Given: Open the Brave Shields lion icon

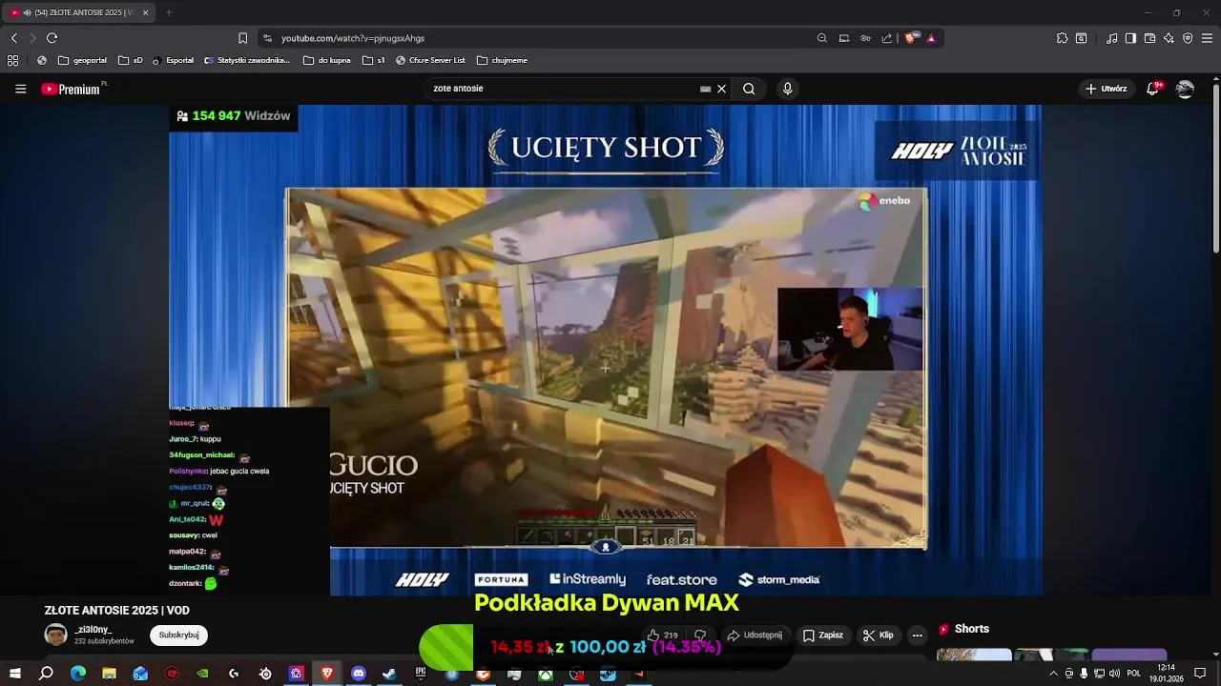Looking at the screenshot, I should point(910,38).
